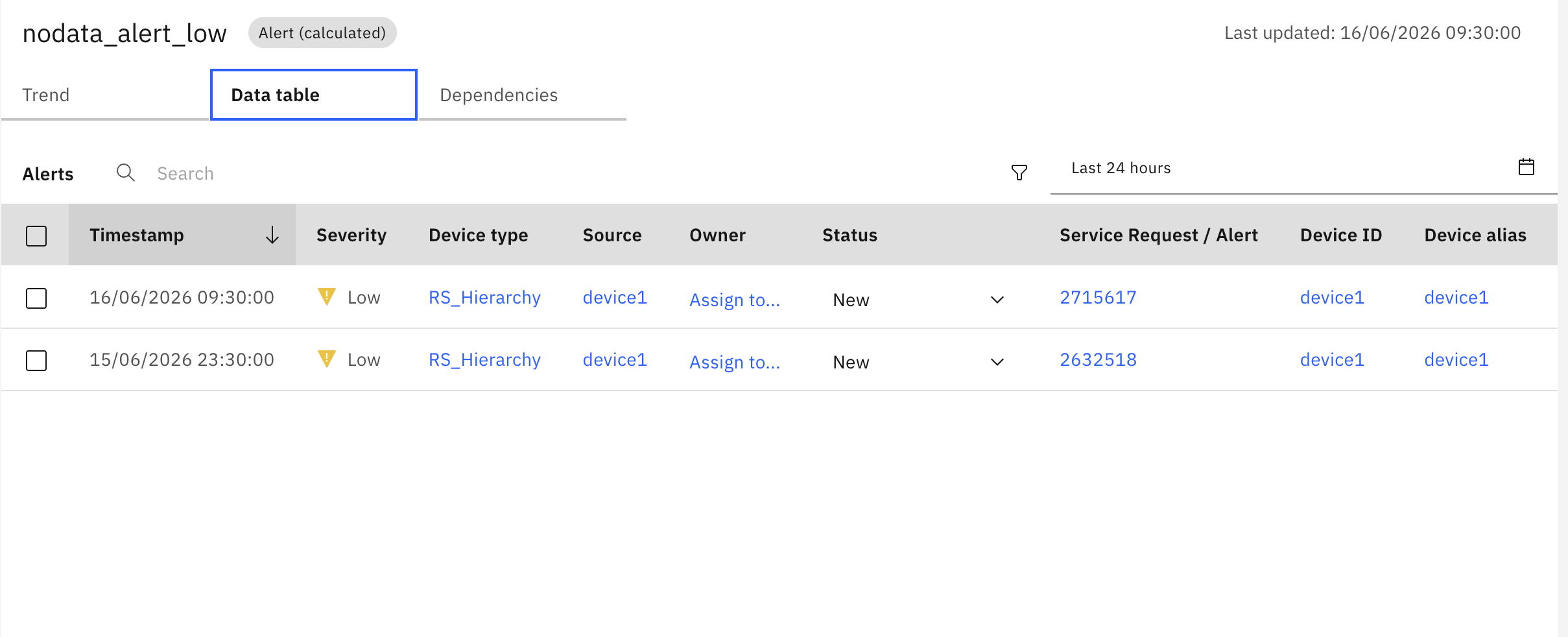Click Low severity warning icon for 15/06/2026 row
Screen dimensions: 1568x637
pos(327,359)
